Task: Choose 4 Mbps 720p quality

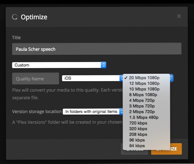Action: (x=146, y=100)
